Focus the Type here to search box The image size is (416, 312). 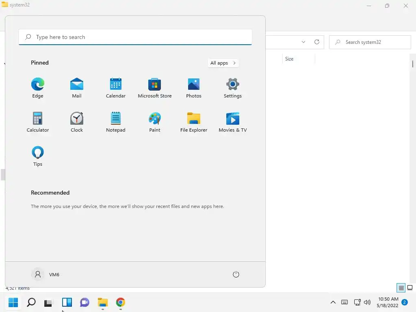135,37
